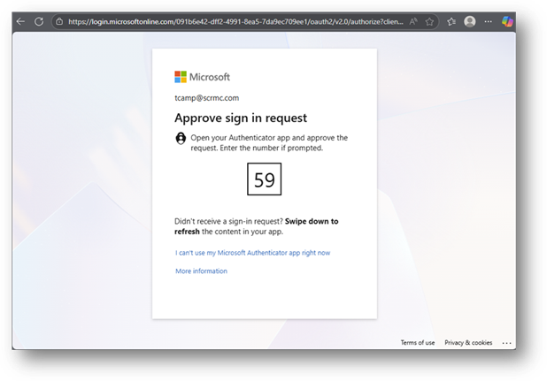The height and width of the screenshot is (381, 547).
Task: Open the Favorites list in the toolbar
Action: point(451,21)
